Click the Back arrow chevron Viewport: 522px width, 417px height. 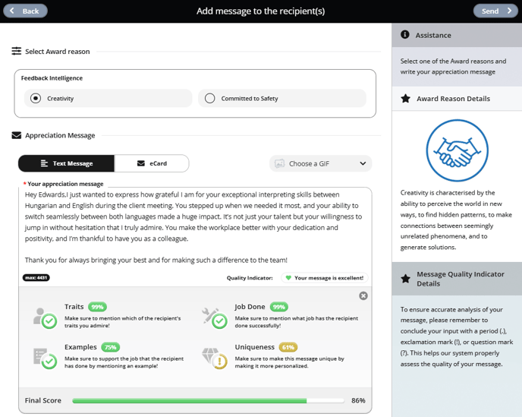click(12, 11)
